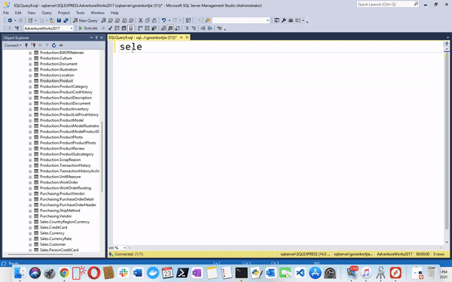The width and height of the screenshot is (452, 282).
Task: Click the Change Connection icon
Action: click(x=17, y=29)
